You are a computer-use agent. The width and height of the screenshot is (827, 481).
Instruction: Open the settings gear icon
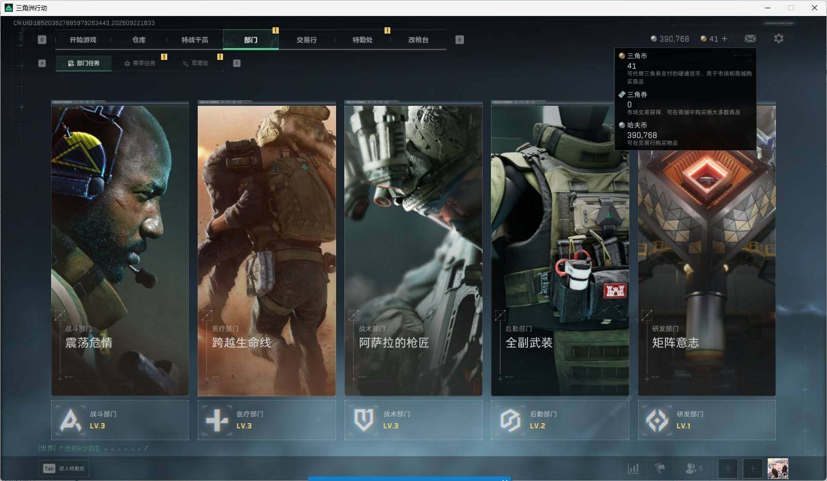pos(778,39)
